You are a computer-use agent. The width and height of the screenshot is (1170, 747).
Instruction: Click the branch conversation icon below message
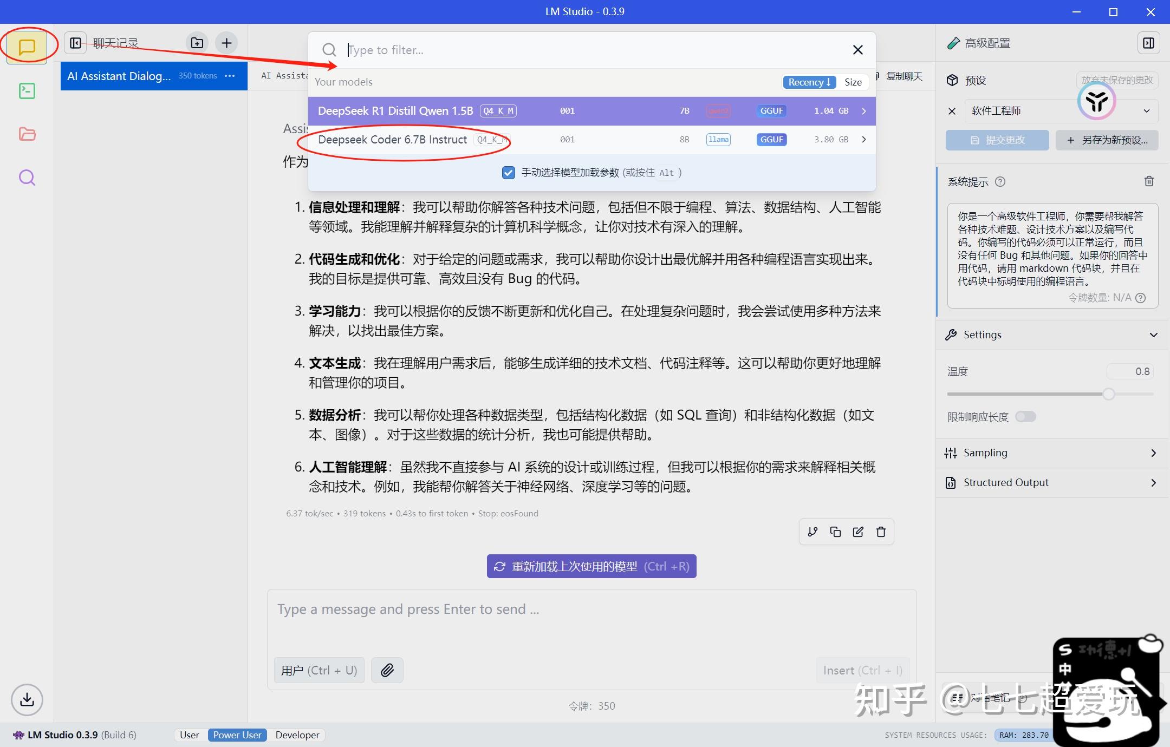[812, 532]
